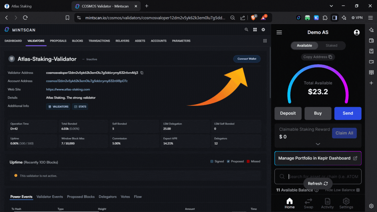The image size is (377, 212).
Task: Open the Proposals navigation tab
Action: click(58, 41)
